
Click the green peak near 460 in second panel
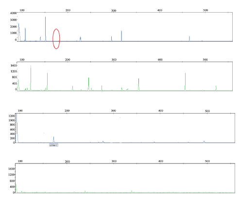point(185,82)
